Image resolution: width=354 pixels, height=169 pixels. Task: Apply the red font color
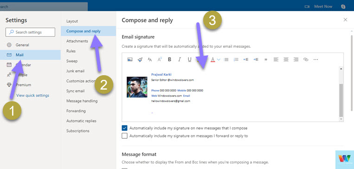click(212, 59)
